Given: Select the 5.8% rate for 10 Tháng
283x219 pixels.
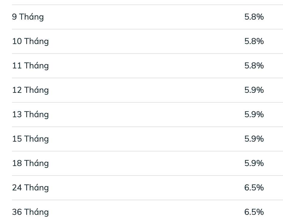Looking at the screenshot, I should click(x=254, y=41).
